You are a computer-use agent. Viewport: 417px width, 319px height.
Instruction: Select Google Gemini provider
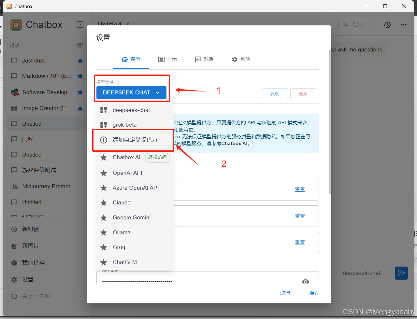[135, 217]
